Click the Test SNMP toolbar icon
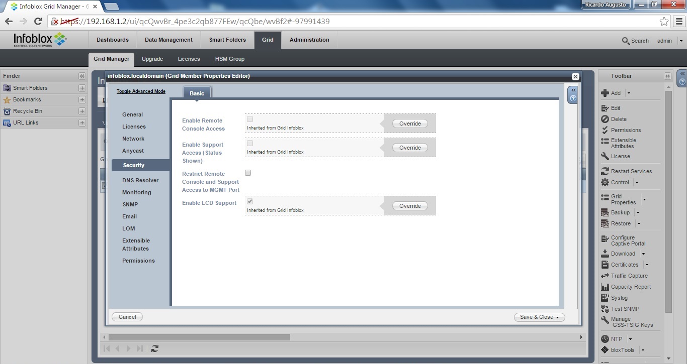The height and width of the screenshot is (364, 687). click(x=605, y=309)
